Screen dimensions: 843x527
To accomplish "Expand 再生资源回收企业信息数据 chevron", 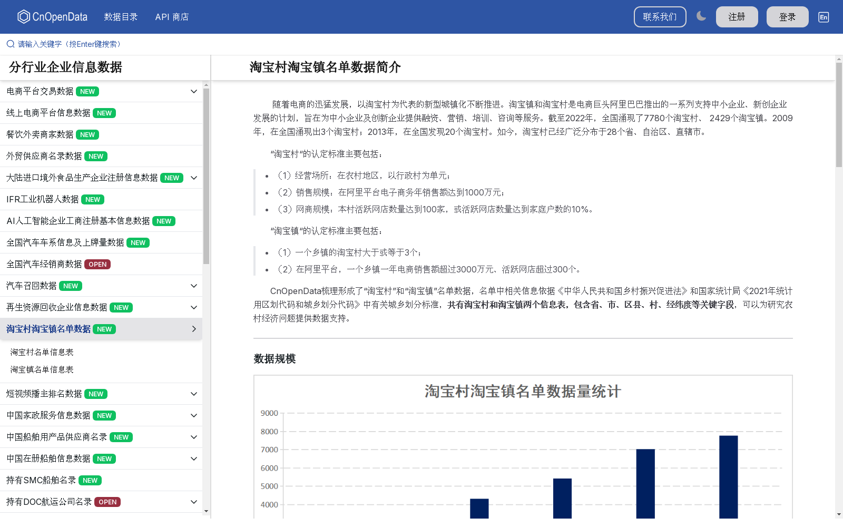I will click(x=194, y=307).
